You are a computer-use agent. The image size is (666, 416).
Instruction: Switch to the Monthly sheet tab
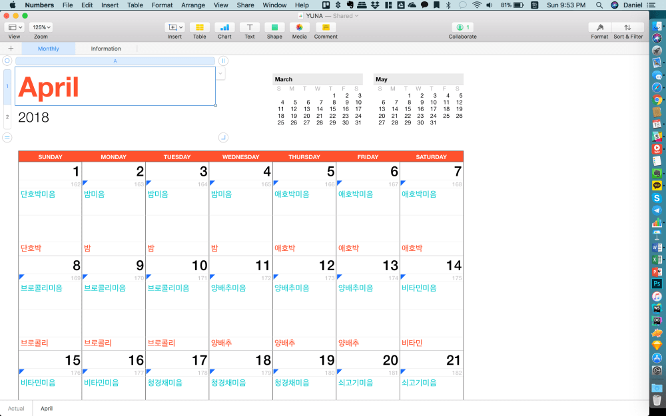(x=48, y=48)
